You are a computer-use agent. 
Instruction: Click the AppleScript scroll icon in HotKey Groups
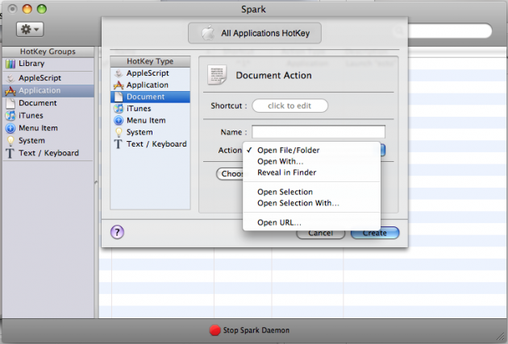tap(10, 78)
